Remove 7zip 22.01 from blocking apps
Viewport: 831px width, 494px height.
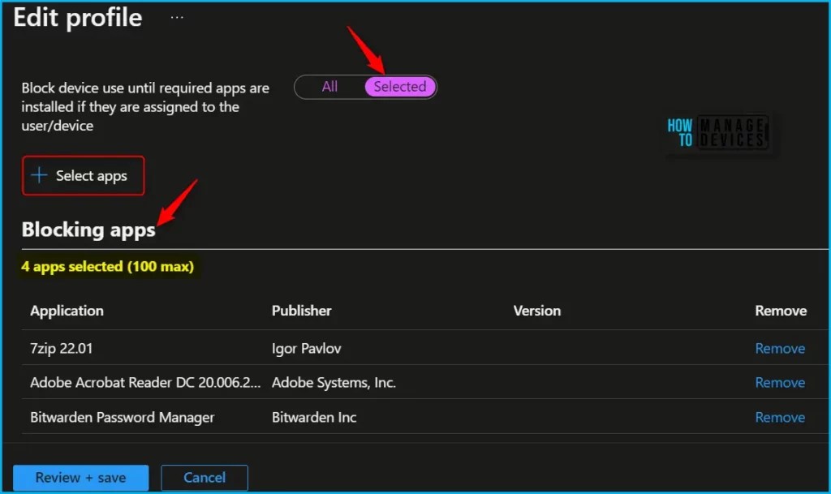coord(779,348)
